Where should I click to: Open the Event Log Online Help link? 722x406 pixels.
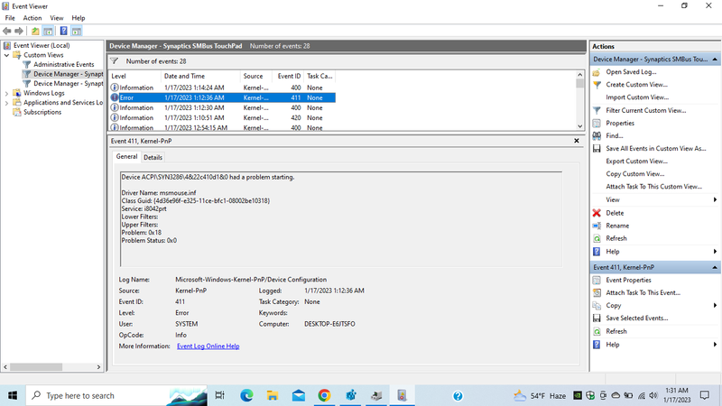208,346
